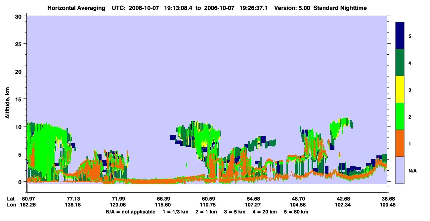430x221 pixels.
Task: Click 'N/A = not applicable' legend text
Action: click(131, 212)
